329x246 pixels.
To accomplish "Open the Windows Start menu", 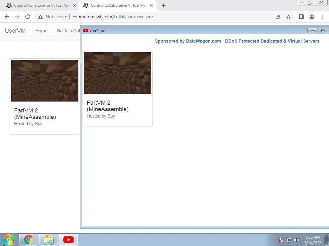I will point(9,240).
